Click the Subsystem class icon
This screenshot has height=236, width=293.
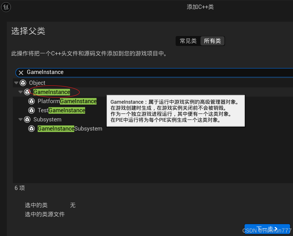[27, 119]
